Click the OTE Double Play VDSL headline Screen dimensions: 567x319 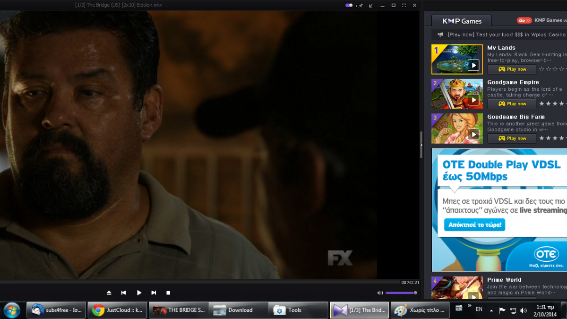[x=501, y=171]
